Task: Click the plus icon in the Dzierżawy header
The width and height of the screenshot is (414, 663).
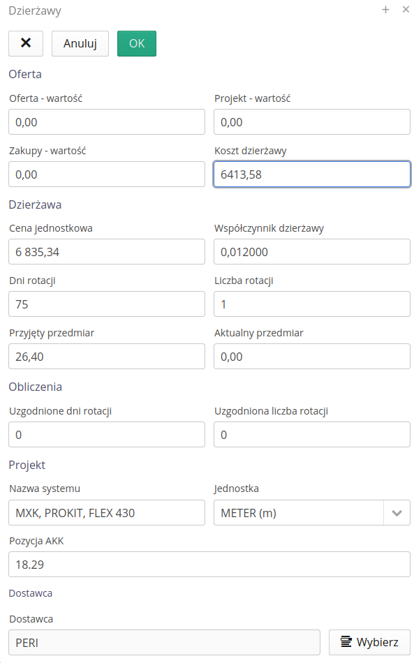Action: [385, 9]
